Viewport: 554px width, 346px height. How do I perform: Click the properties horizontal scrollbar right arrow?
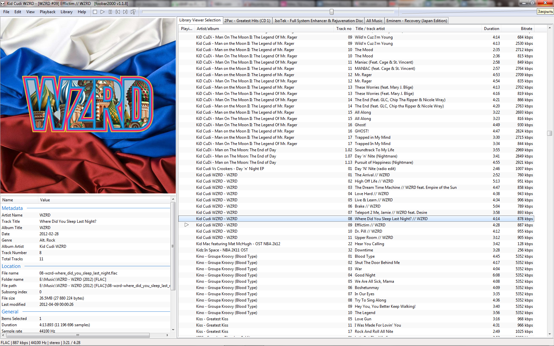coord(168,335)
